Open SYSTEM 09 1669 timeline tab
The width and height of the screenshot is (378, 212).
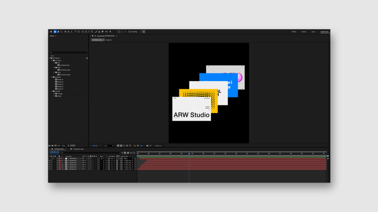tap(78, 149)
